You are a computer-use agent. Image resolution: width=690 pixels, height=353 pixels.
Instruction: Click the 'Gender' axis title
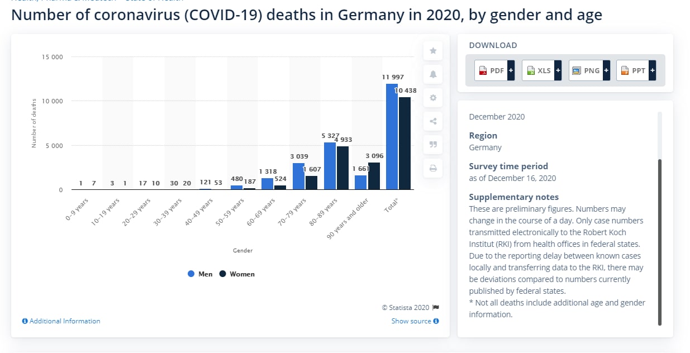242,251
